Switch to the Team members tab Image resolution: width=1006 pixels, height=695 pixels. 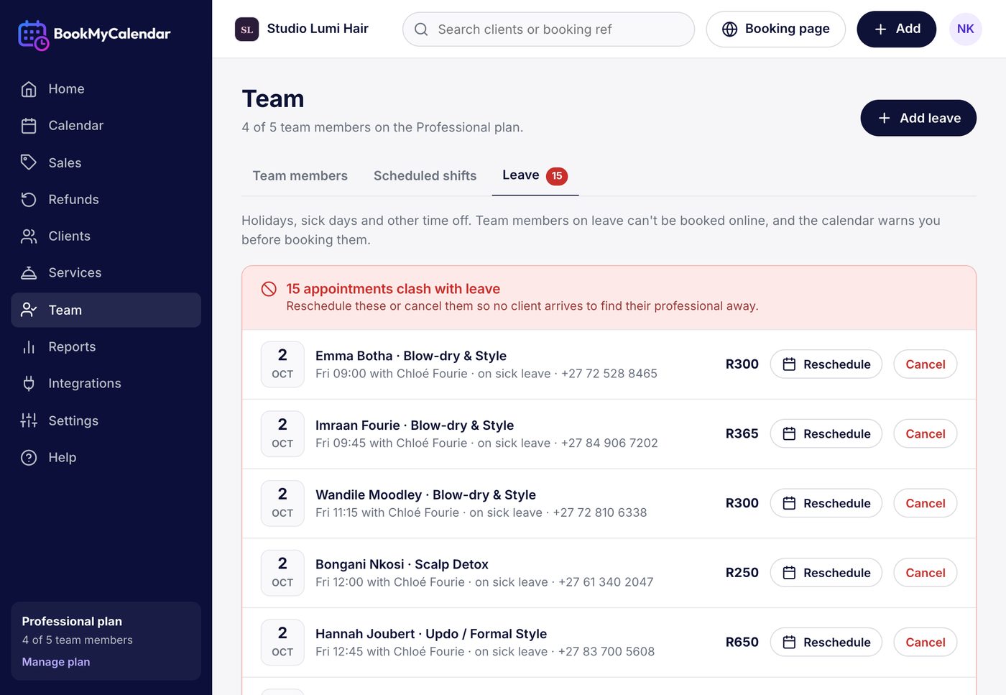pyautogui.click(x=300, y=176)
